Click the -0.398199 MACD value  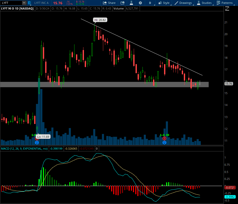tap(56, 149)
